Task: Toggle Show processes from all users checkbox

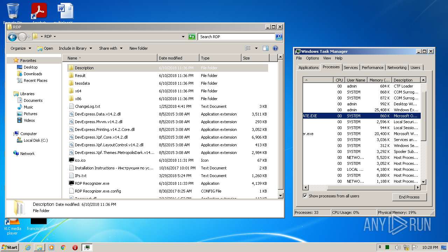Action: (x=305, y=196)
